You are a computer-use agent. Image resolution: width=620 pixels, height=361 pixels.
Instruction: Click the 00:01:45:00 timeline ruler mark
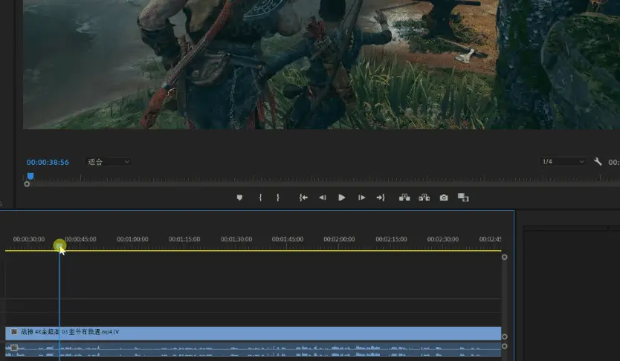click(x=288, y=239)
